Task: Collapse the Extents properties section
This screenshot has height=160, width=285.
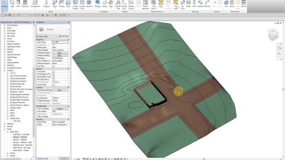Action: coord(69,69)
